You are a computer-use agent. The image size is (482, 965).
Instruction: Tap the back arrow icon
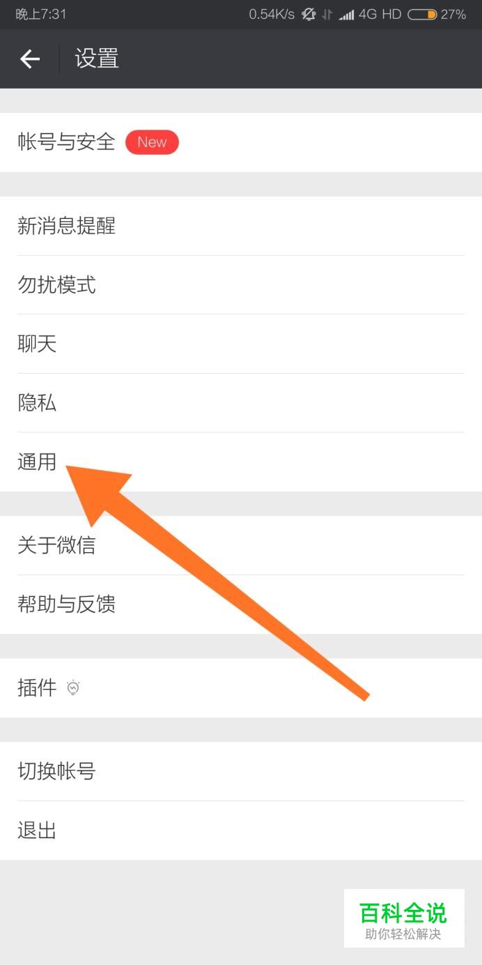point(30,59)
